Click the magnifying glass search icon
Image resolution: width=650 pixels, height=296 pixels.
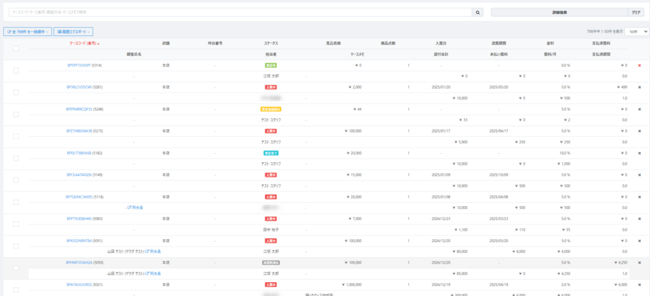coord(477,12)
